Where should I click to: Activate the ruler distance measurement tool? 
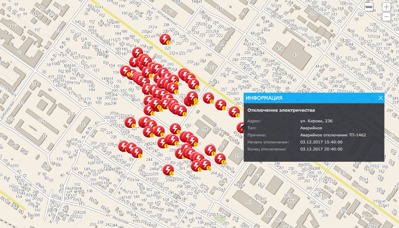tap(369, 7)
